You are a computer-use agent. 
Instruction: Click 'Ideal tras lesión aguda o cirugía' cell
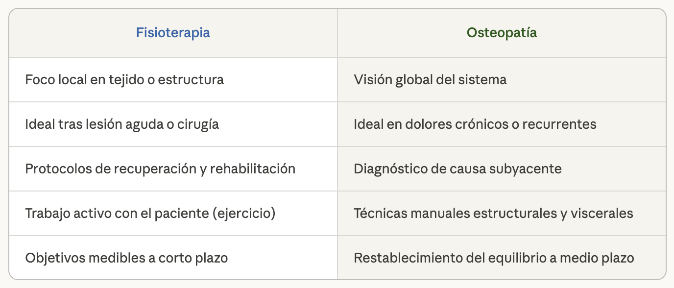122,124
